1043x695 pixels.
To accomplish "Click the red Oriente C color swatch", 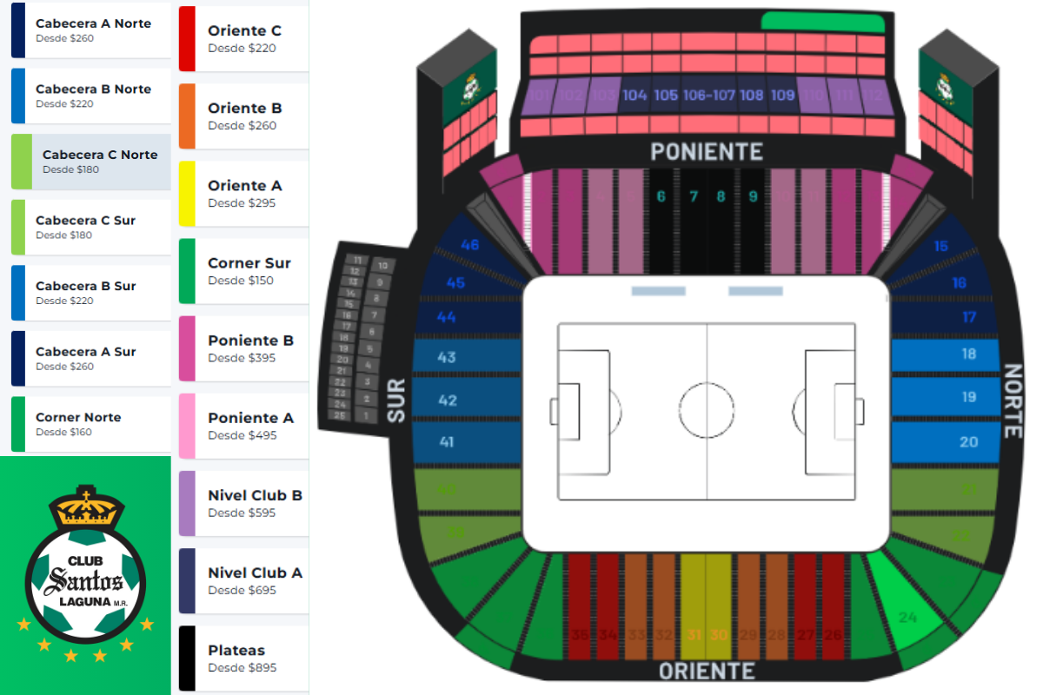I will coord(187,38).
